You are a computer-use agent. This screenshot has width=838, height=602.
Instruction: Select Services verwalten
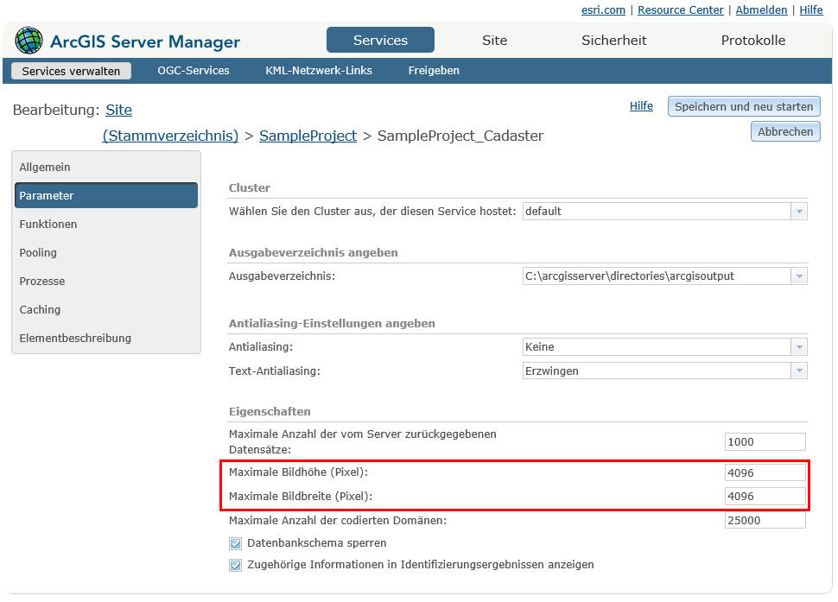[70, 71]
